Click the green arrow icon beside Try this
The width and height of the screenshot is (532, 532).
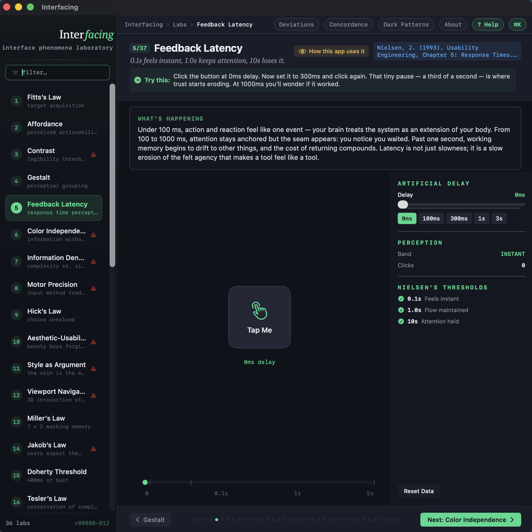click(x=137, y=80)
